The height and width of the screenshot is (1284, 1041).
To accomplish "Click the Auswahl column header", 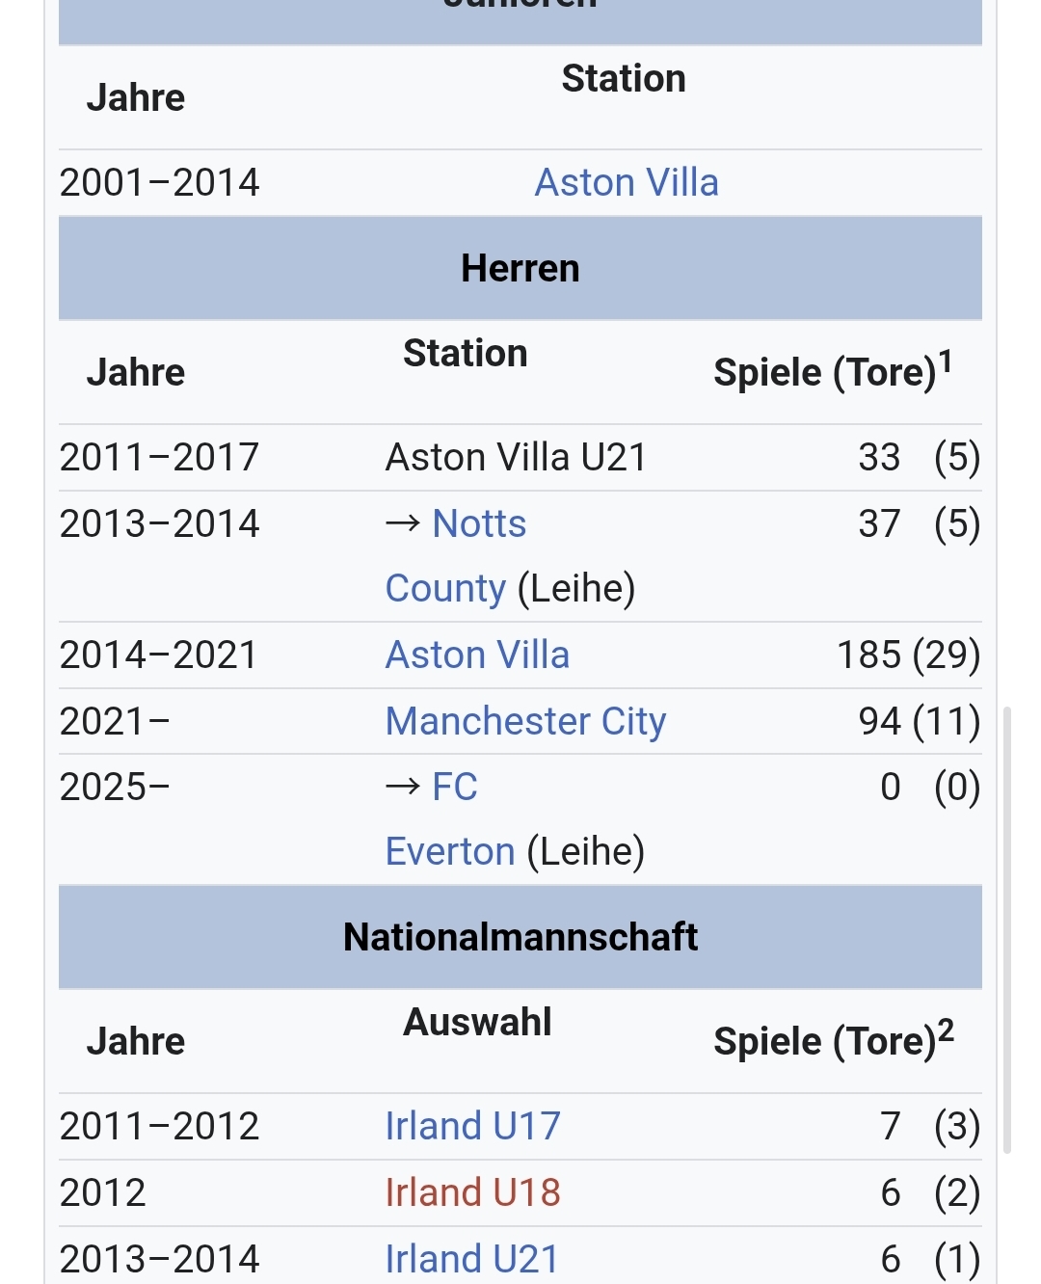I will point(477,1022).
